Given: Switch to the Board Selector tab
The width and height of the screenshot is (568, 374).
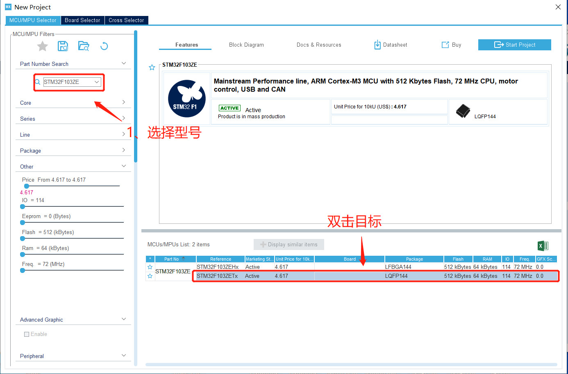Looking at the screenshot, I should tap(82, 20).
